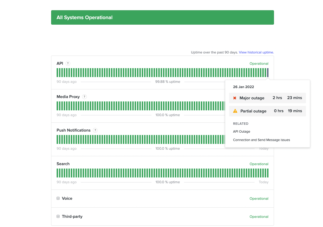323x227 pixels.
Task: Click the Voice Operational status text
Action: 259,199
